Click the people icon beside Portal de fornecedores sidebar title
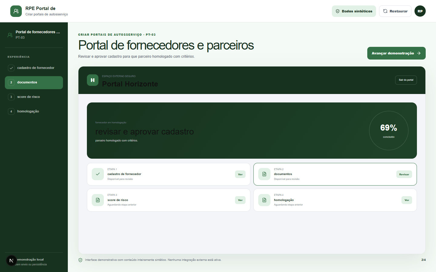 click(x=10, y=35)
